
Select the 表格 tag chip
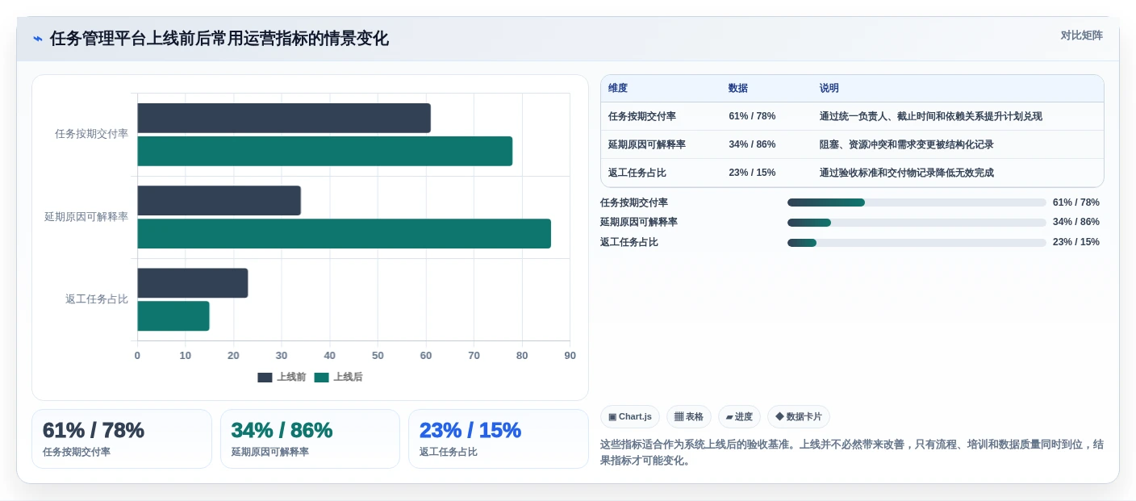(689, 416)
